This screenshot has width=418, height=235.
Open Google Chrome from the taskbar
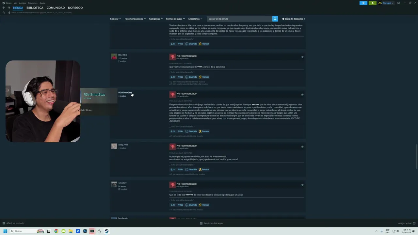click(56, 231)
